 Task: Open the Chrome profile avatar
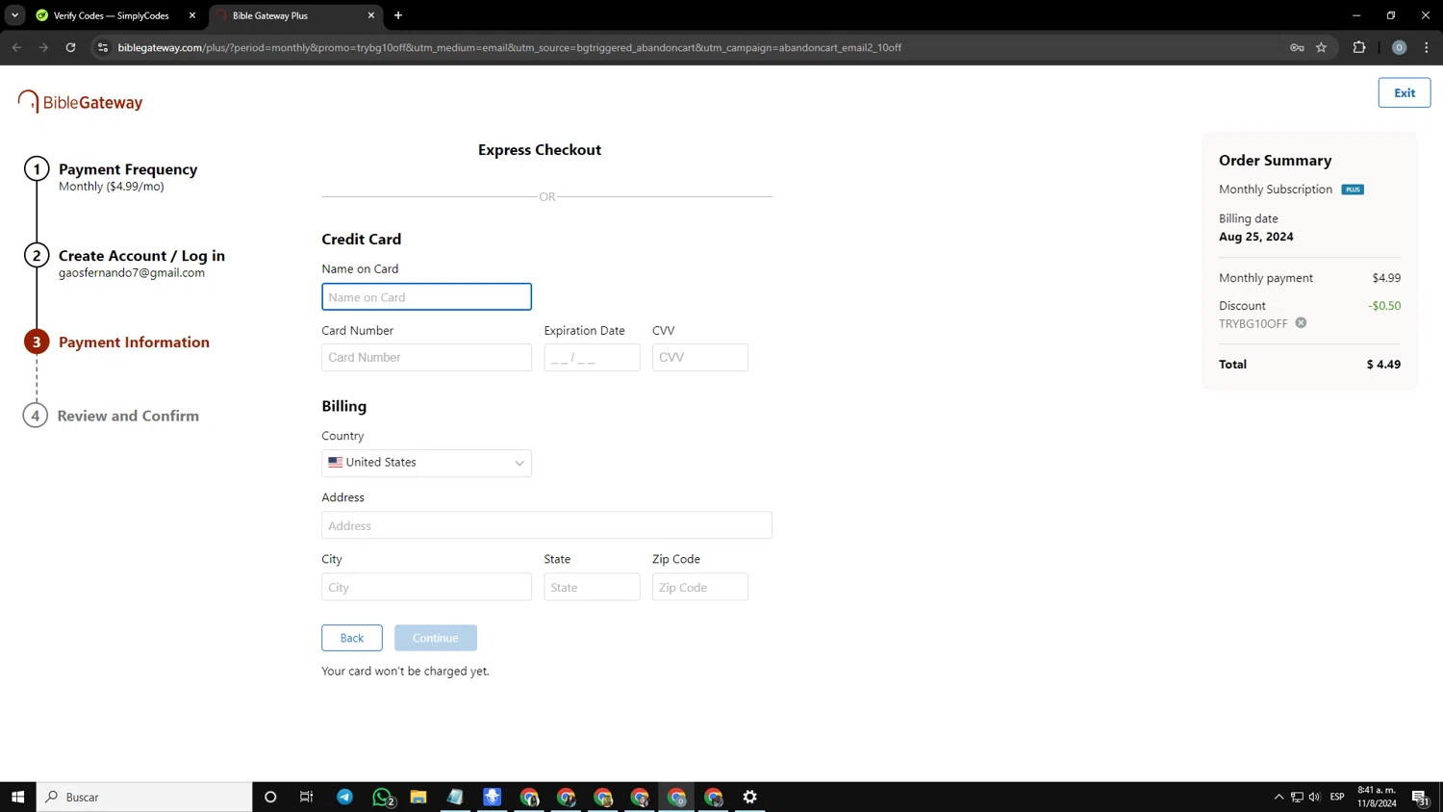click(x=1399, y=47)
